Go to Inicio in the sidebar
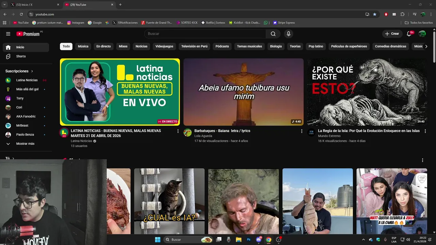This screenshot has width=436, height=245. [x=26, y=47]
